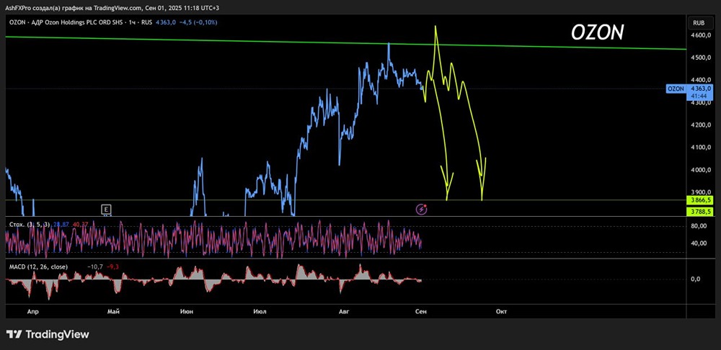The width and height of the screenshot is (721, 350).
Task: Click the MACD signal value −9,3
Action: coord(112,266)
